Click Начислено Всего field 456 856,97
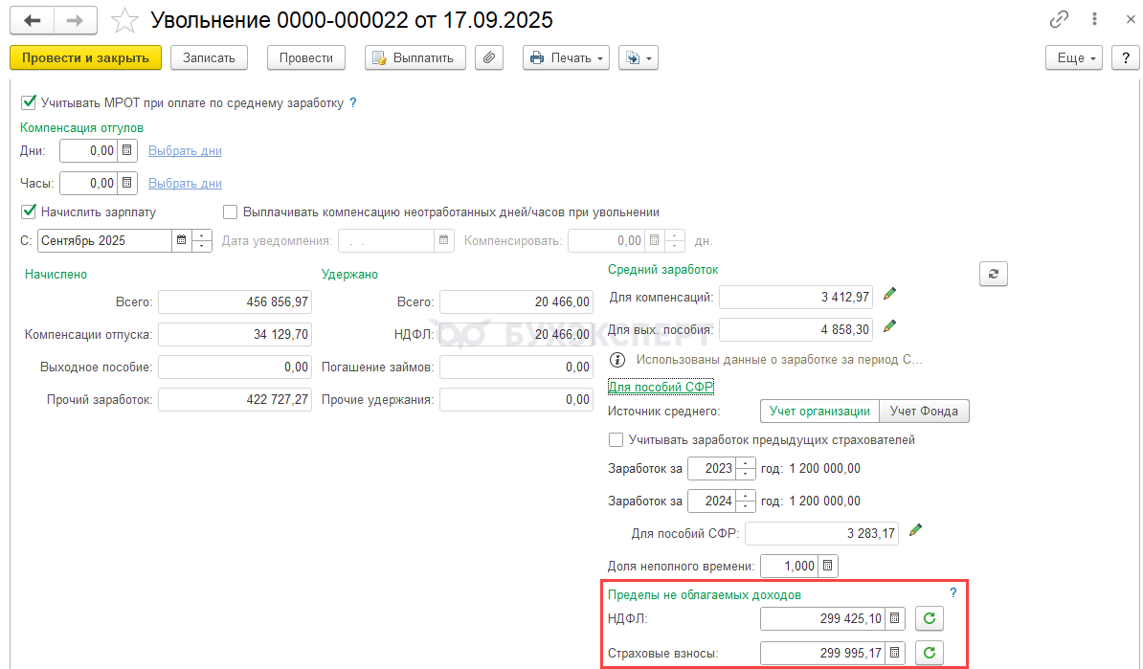 (x=235, y=301)
